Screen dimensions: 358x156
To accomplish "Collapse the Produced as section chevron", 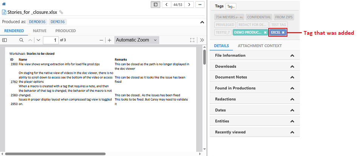I will [x=202, y=22].
